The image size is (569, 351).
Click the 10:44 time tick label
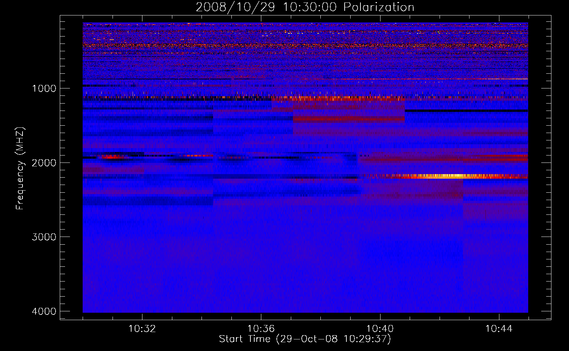click(x=499, y=329)
